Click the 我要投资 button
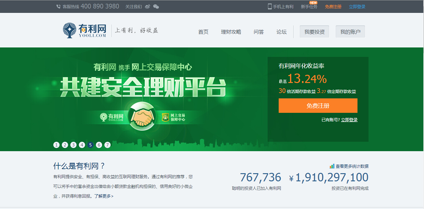 pos(314,32)
